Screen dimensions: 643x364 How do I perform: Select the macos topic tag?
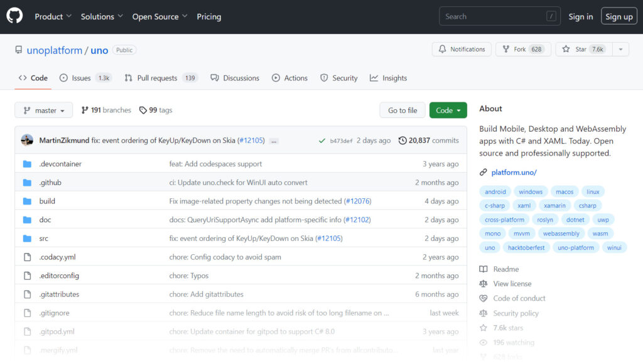565,192
